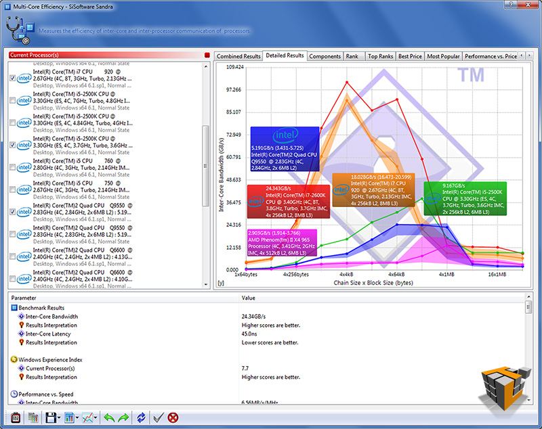Save results with the floppy disk icon
Viewport: 542px width, 429px height.
point(51,417)
